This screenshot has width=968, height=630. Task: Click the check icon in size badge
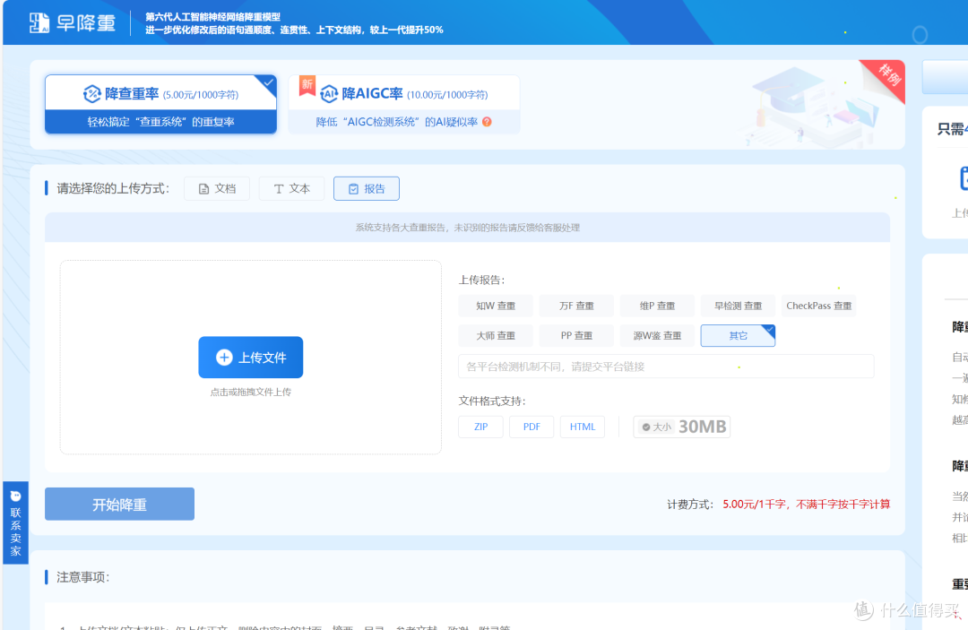646,427
